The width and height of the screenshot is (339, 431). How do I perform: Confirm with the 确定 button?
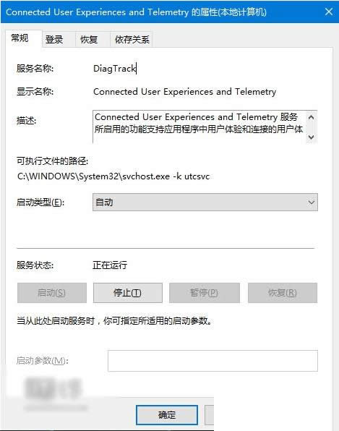pyautogui.click(x=167, y=415)
